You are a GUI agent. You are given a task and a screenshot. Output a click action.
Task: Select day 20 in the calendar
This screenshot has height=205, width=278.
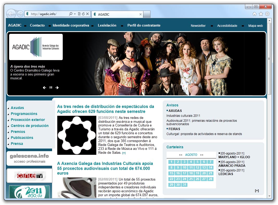tap(204, 173)
